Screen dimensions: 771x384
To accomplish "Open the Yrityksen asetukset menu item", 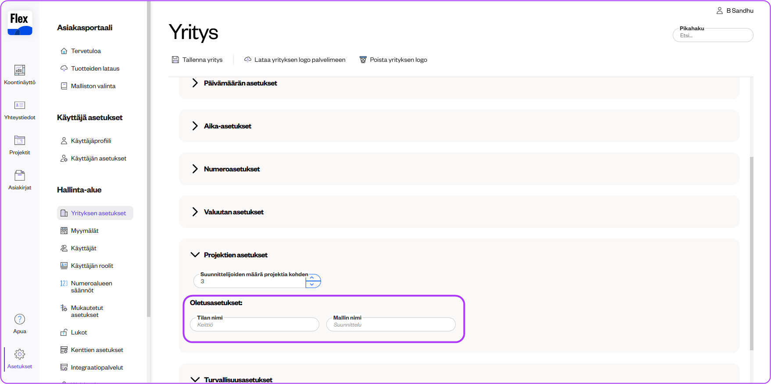I will pos(95,213).
